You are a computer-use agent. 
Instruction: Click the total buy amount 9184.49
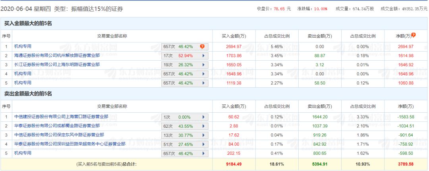click(234, 164)
